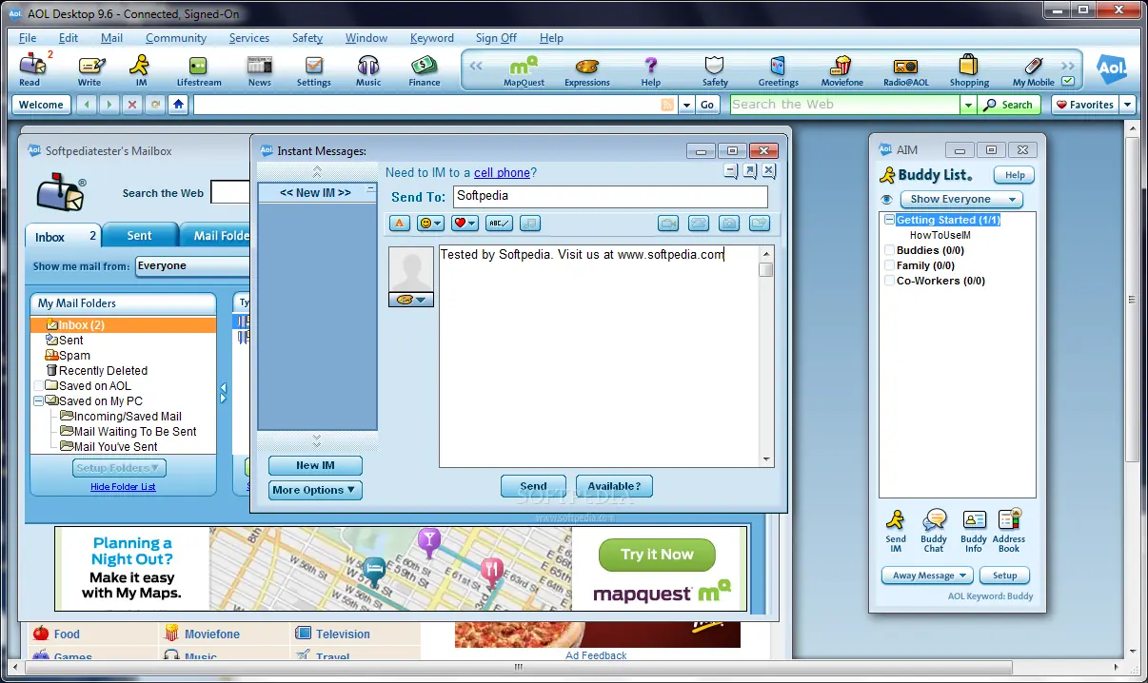Open the Favorites dropdown arrow
Screen dimensions: 1148x683
click(1127, 105)
